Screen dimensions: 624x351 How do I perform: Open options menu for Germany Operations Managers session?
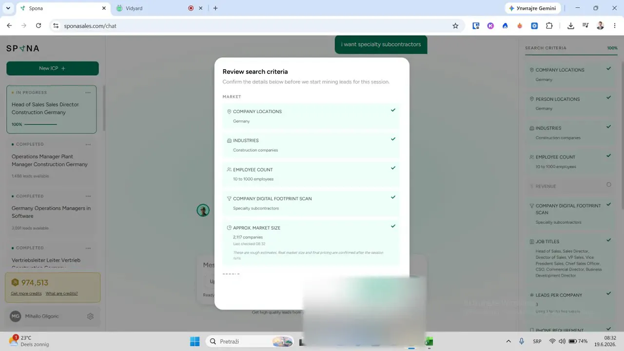tap(88, 196)
